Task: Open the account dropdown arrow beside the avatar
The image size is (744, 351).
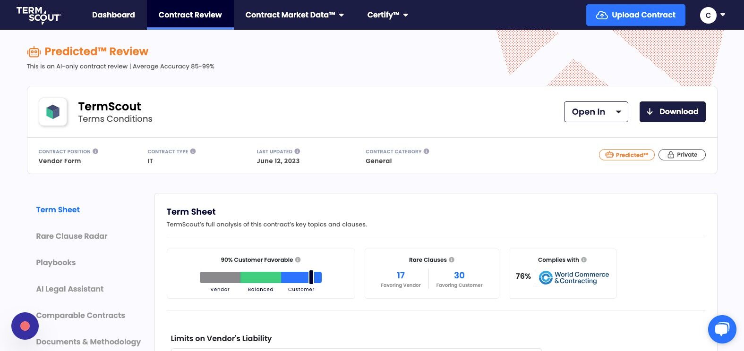Action: click(723, 15)
